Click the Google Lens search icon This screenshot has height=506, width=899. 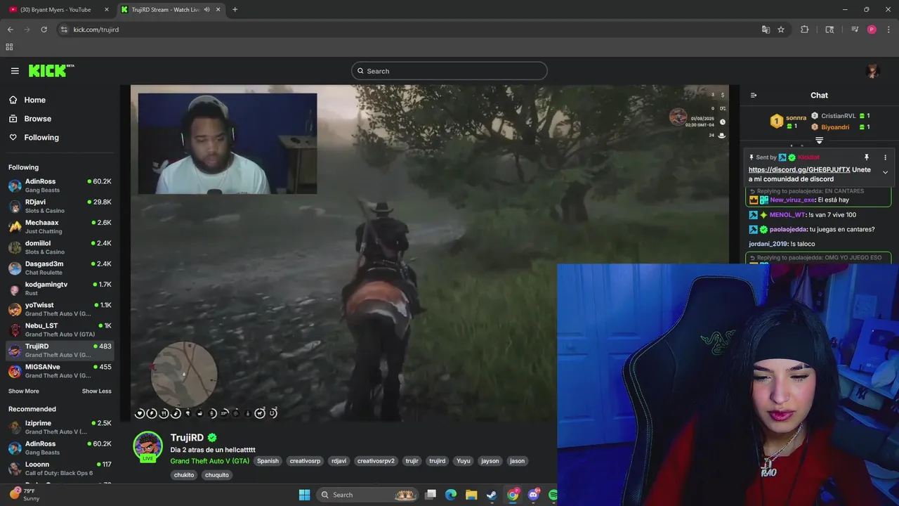pyautogui.click(x=829, y=30)
